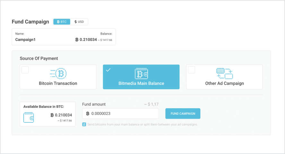
Task: Click the FUND CAMPAIGN button
Action: [x=183, y=114]
